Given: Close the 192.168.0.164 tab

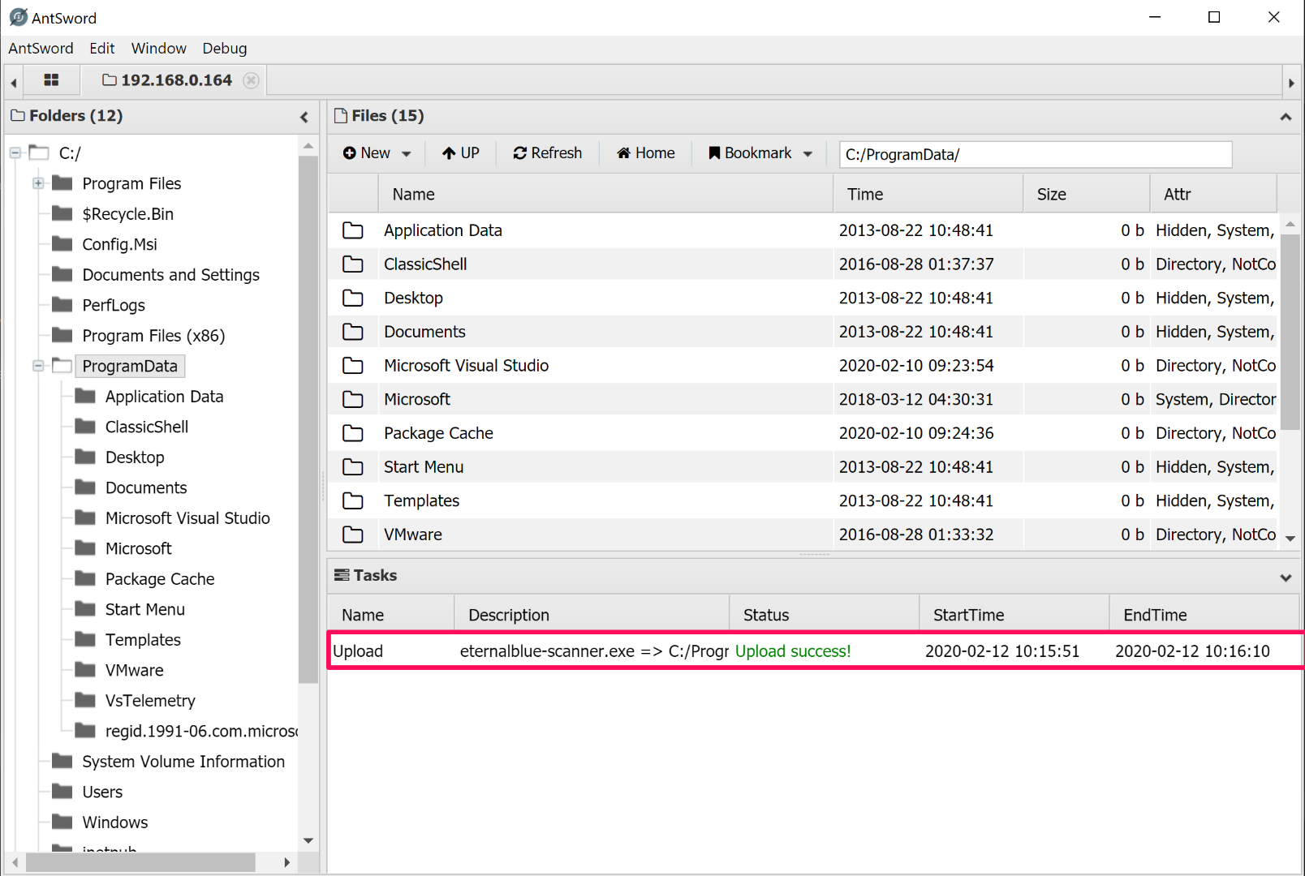Looking at the screenshot, I should tap(252, 80).
